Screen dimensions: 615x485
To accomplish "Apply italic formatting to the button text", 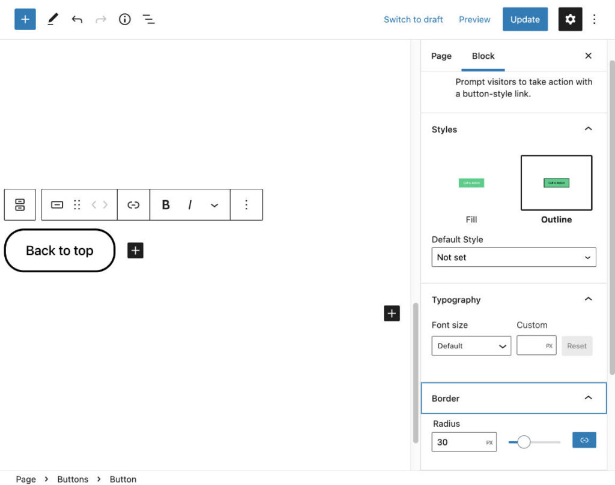I will click(190, 204).
